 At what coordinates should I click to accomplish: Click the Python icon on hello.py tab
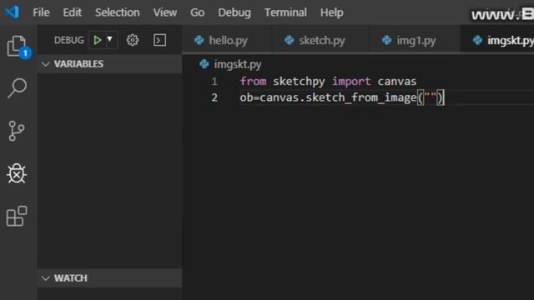coord(199,40)
